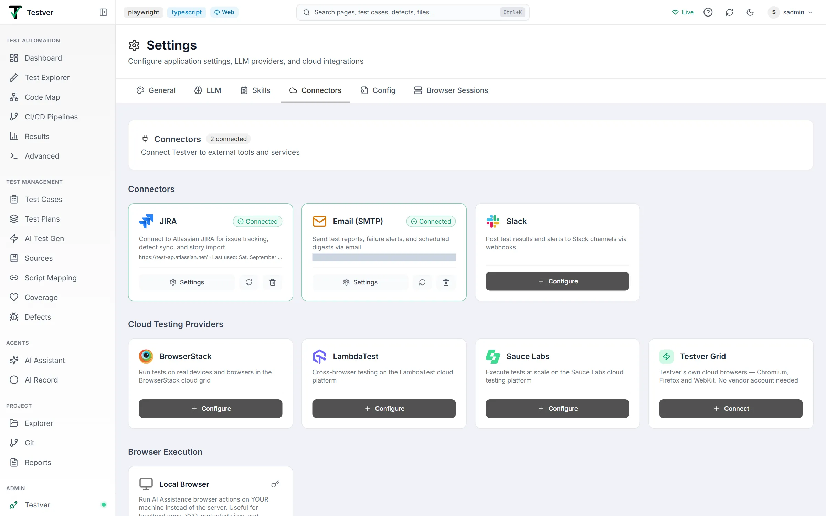The image size is (826, 516).
Task: Click the Email Connected status badge
Action: pyautogui.click(x=431, y=222)
